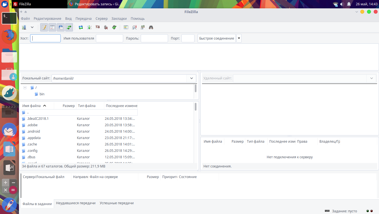
Task: Sort local files by Размер column
Action: 65,106
